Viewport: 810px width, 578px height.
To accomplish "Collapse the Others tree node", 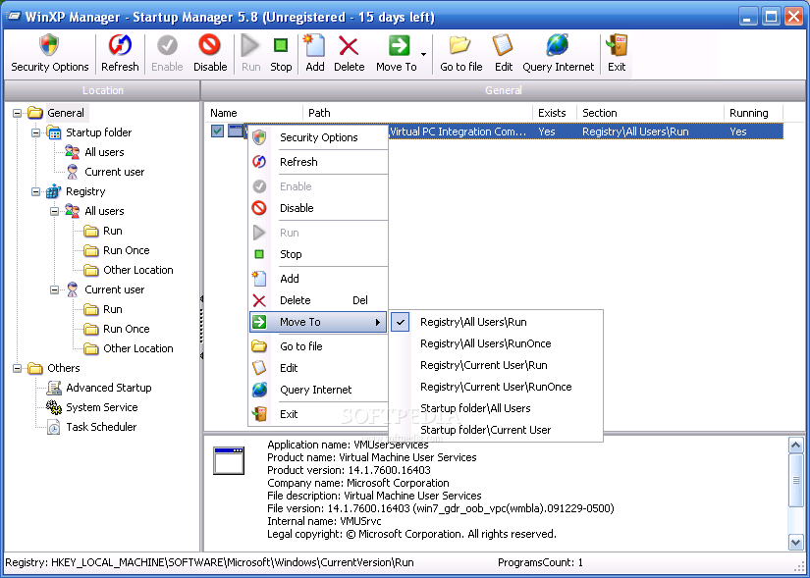I will [x=17, y=368].
